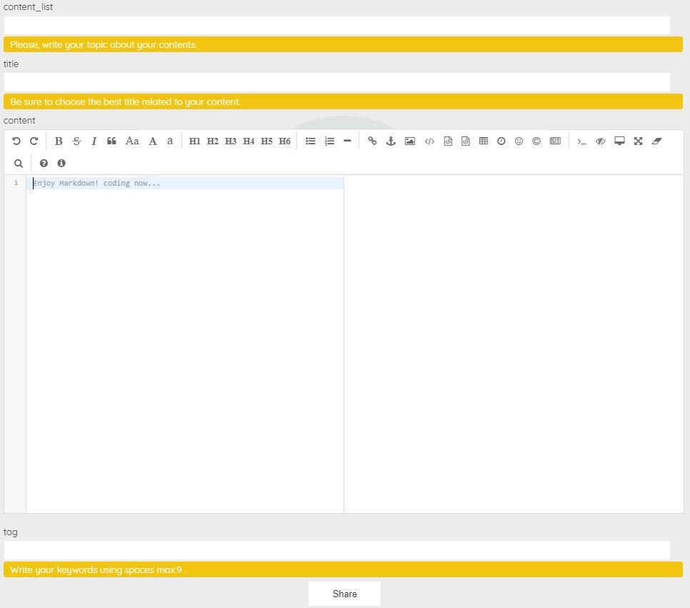Insert an unordered bullet list
This screenshot has width=690, height=608.
pos(311,141)
